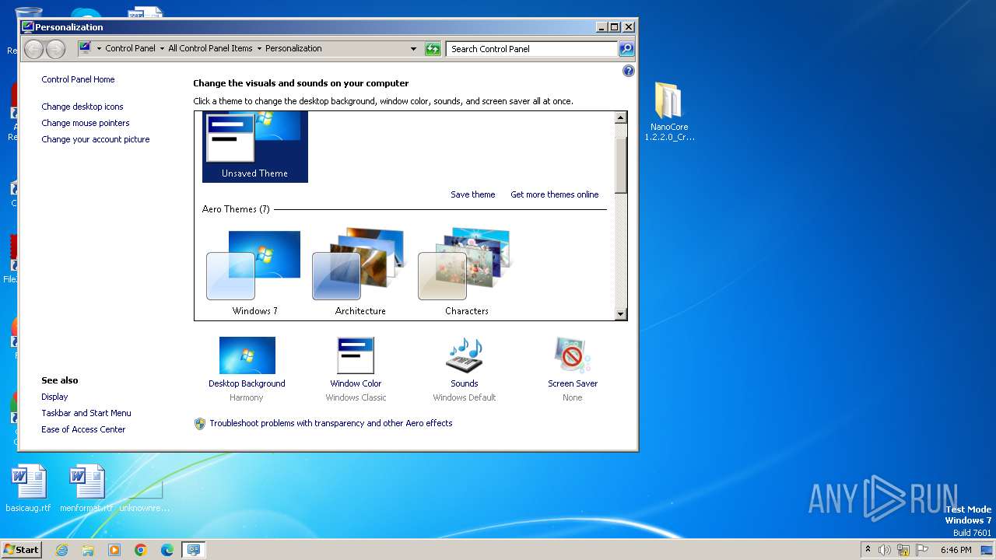The image size is (996, 560).
Task: Select the basicaug.rtf desktop file
Action: coord(29,489)
